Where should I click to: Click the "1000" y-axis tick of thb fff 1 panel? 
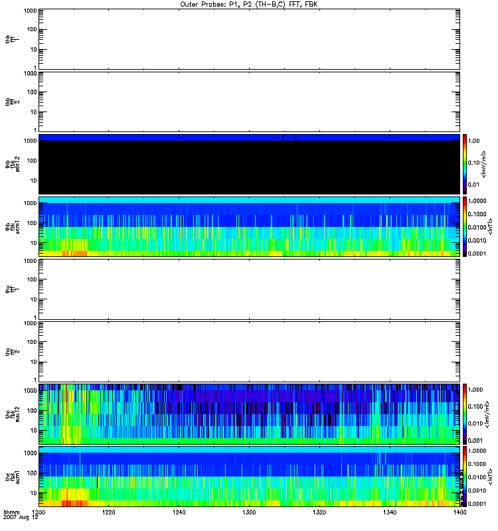pyautogui.click(x=31, y=11)
